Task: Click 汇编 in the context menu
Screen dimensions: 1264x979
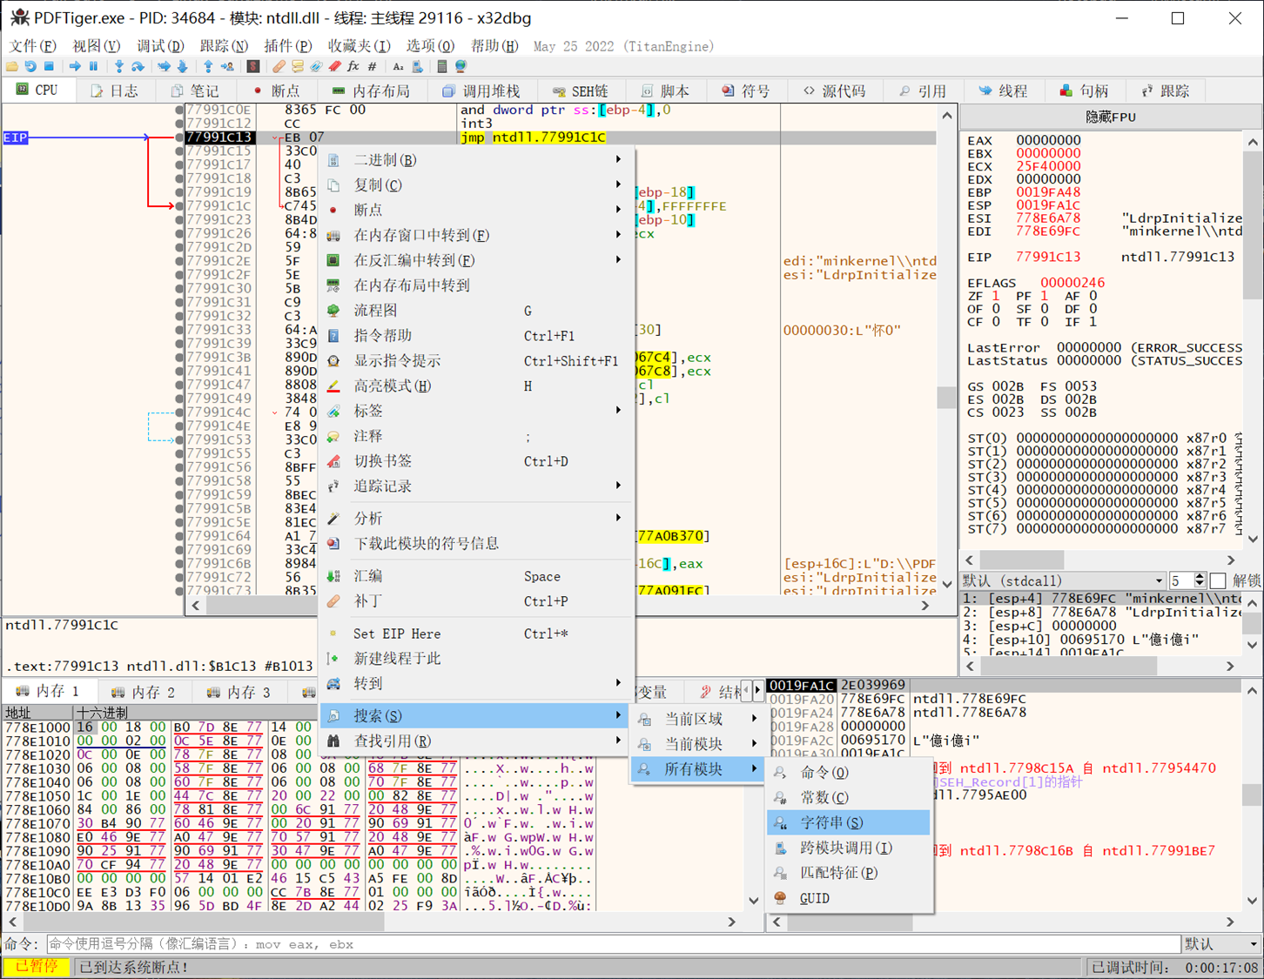Action: (476, 576)
